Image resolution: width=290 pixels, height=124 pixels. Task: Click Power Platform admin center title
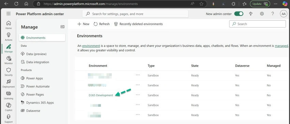click(x=40, y=14)
